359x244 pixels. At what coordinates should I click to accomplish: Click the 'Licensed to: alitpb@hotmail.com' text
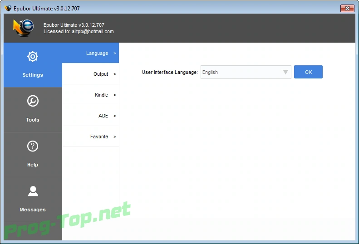click(79, 31)
